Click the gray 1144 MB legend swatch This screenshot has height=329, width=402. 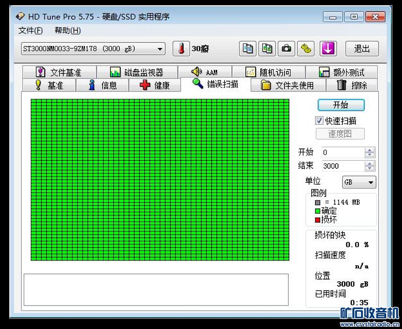click(x=318, y=202)
